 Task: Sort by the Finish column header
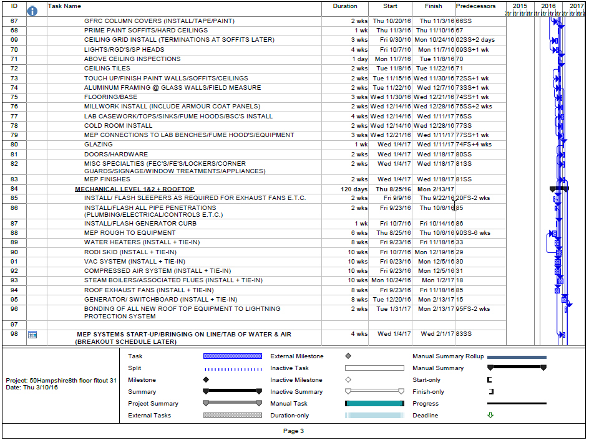(x=433, y=6)
